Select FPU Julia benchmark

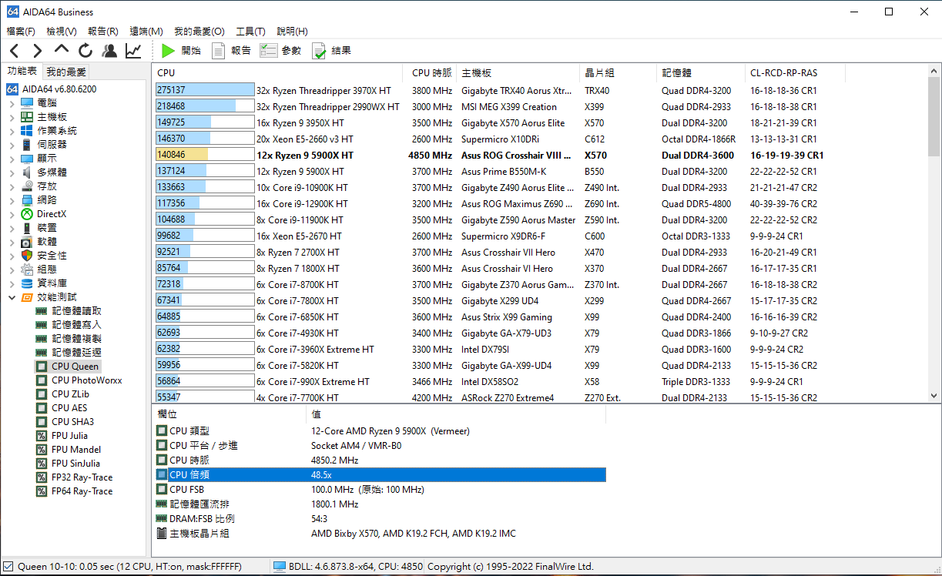point(69,436)
